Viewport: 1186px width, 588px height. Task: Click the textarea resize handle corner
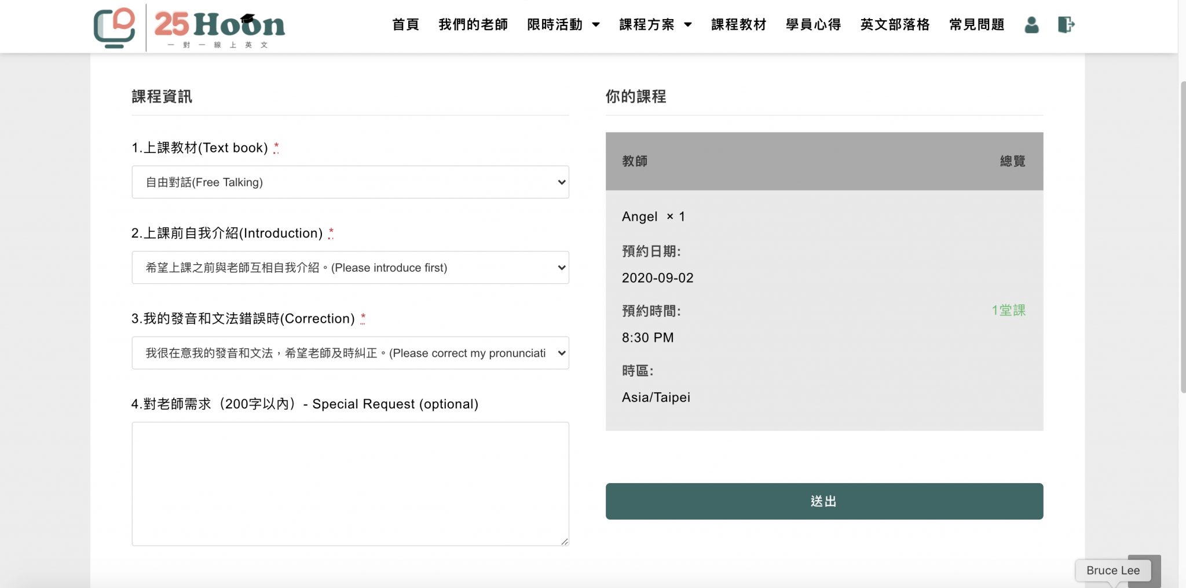565,541
